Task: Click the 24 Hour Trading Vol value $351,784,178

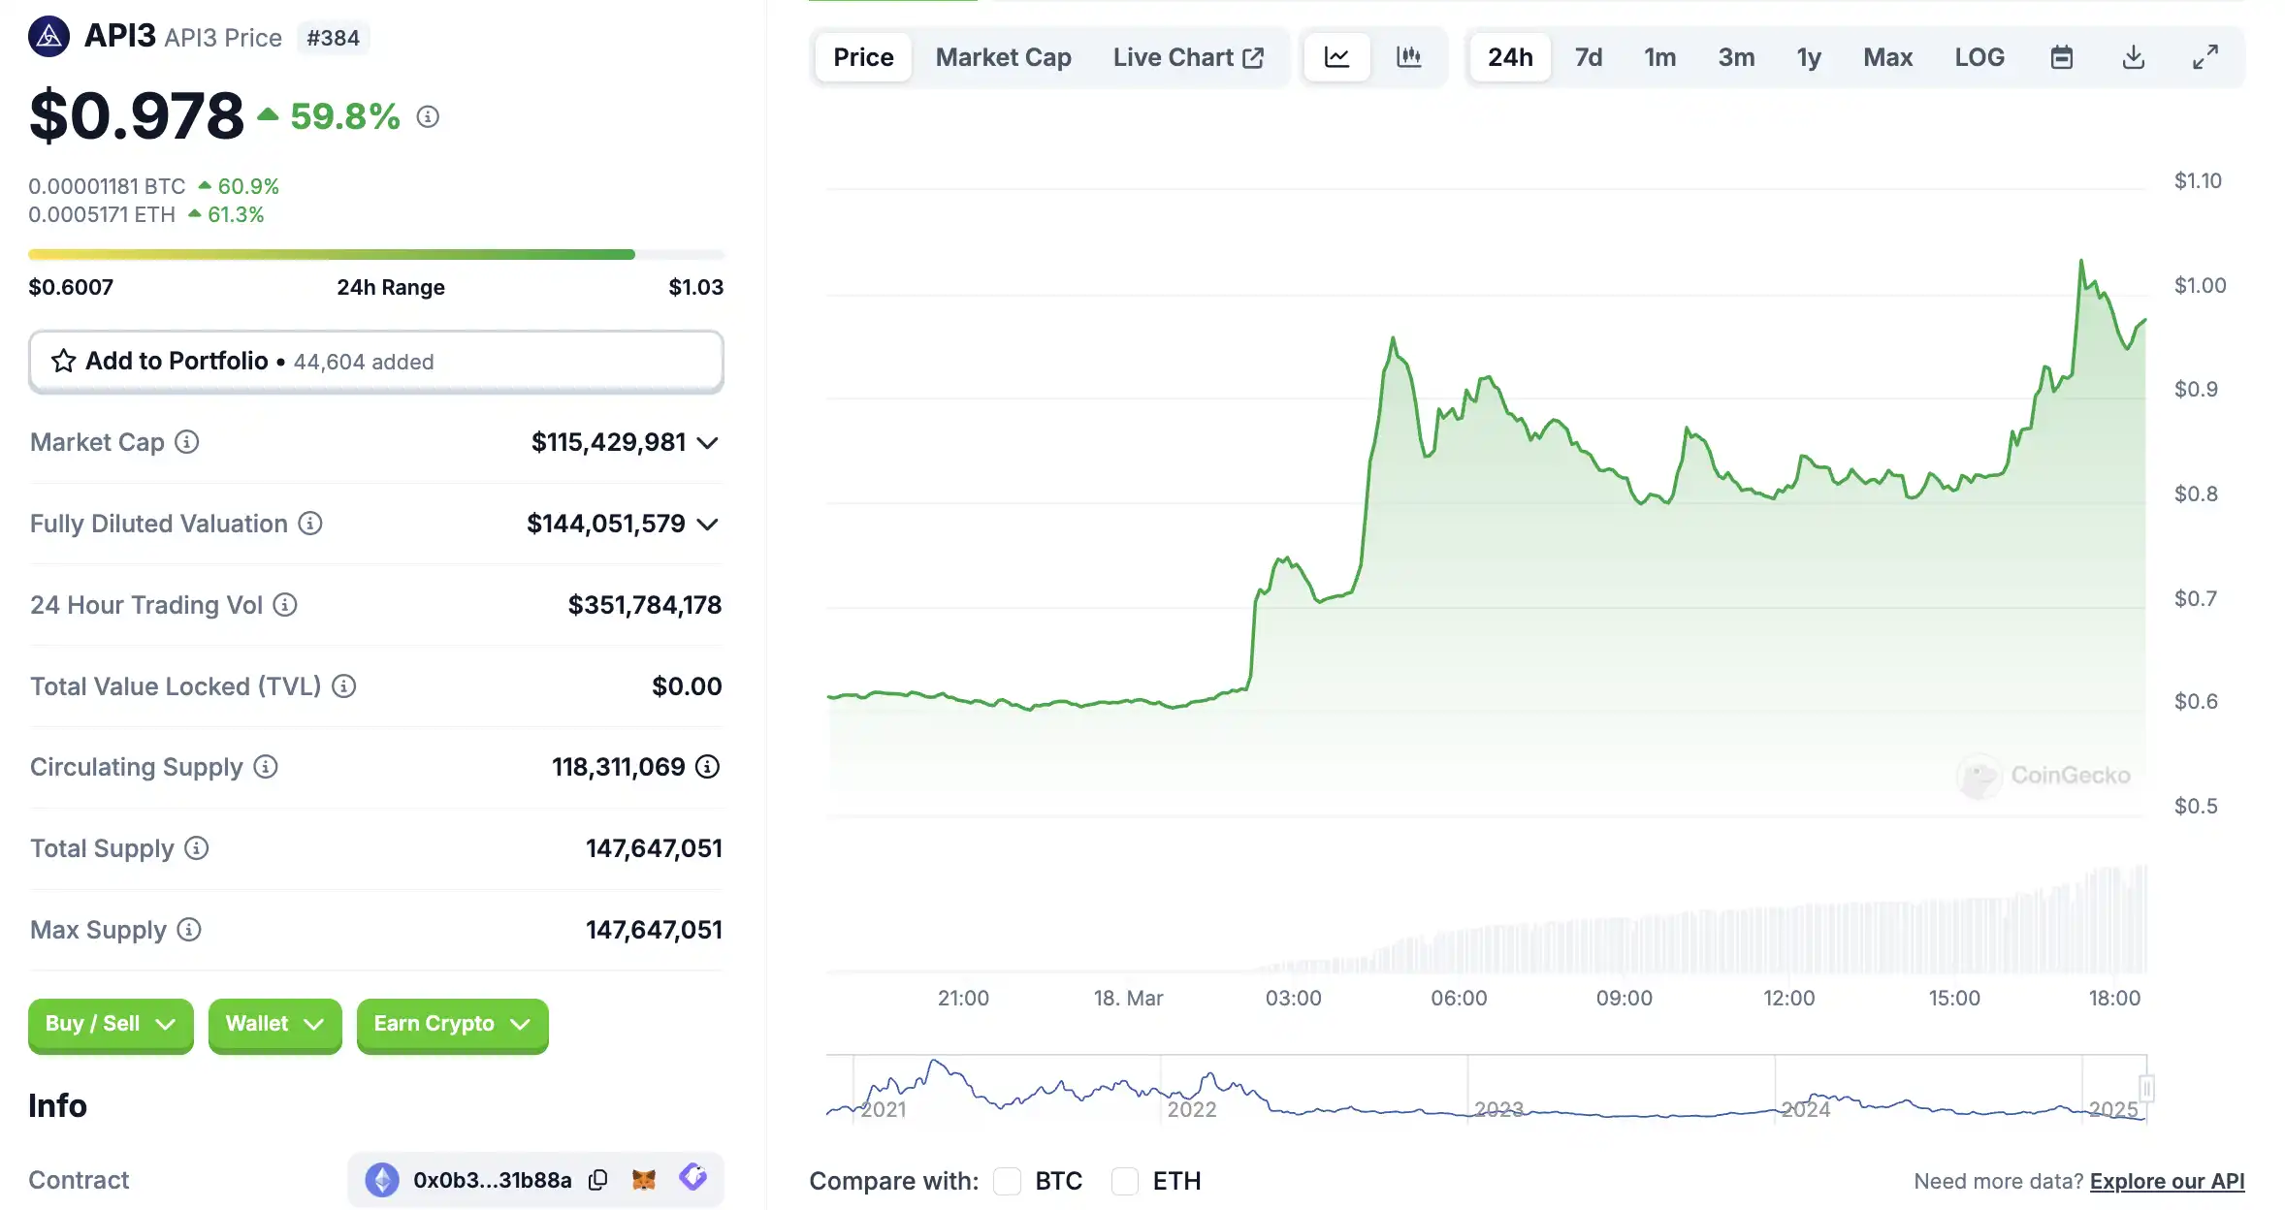Action: coord(645,605)
